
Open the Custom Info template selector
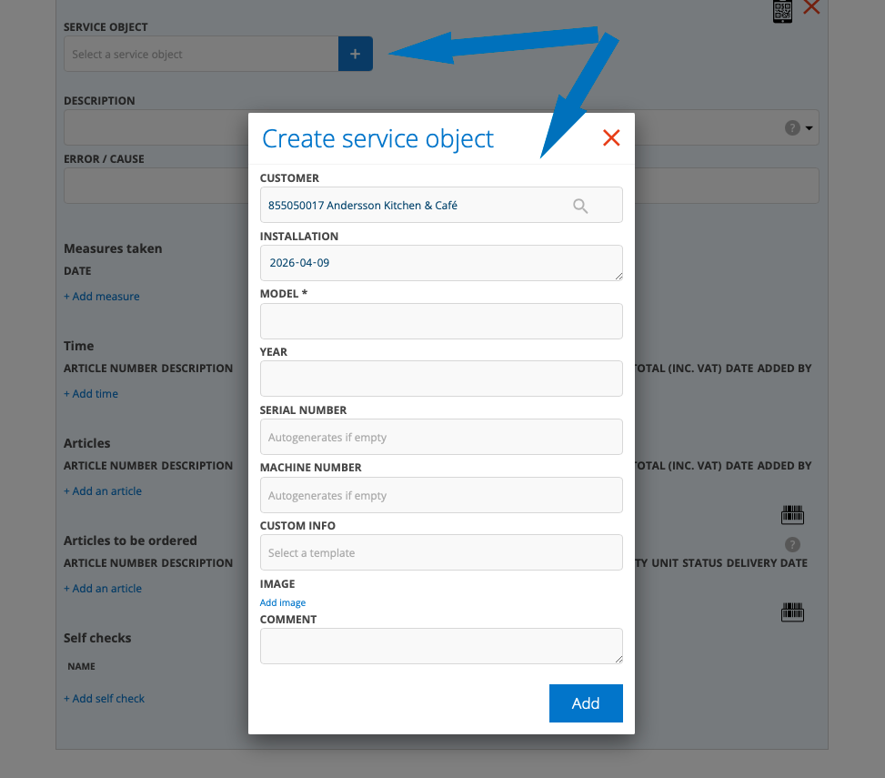441,552
